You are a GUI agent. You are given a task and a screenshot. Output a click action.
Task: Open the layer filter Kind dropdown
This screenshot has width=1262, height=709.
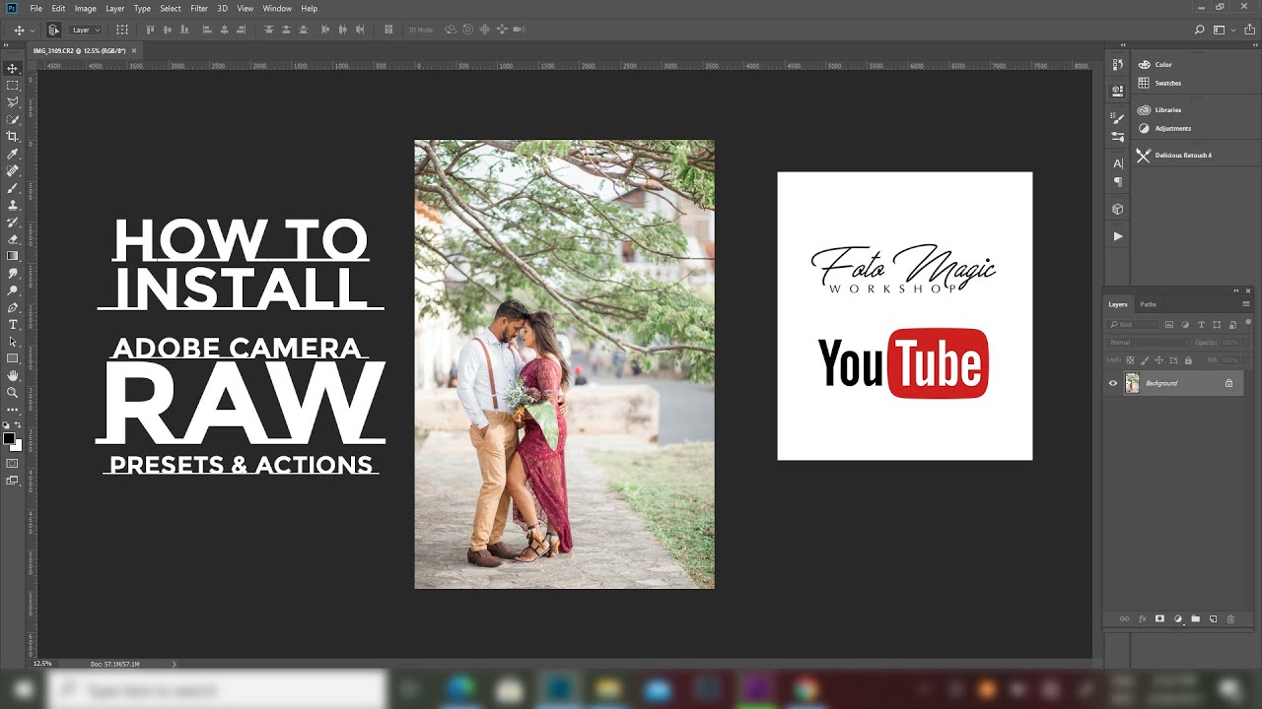tap(1133, 325)
